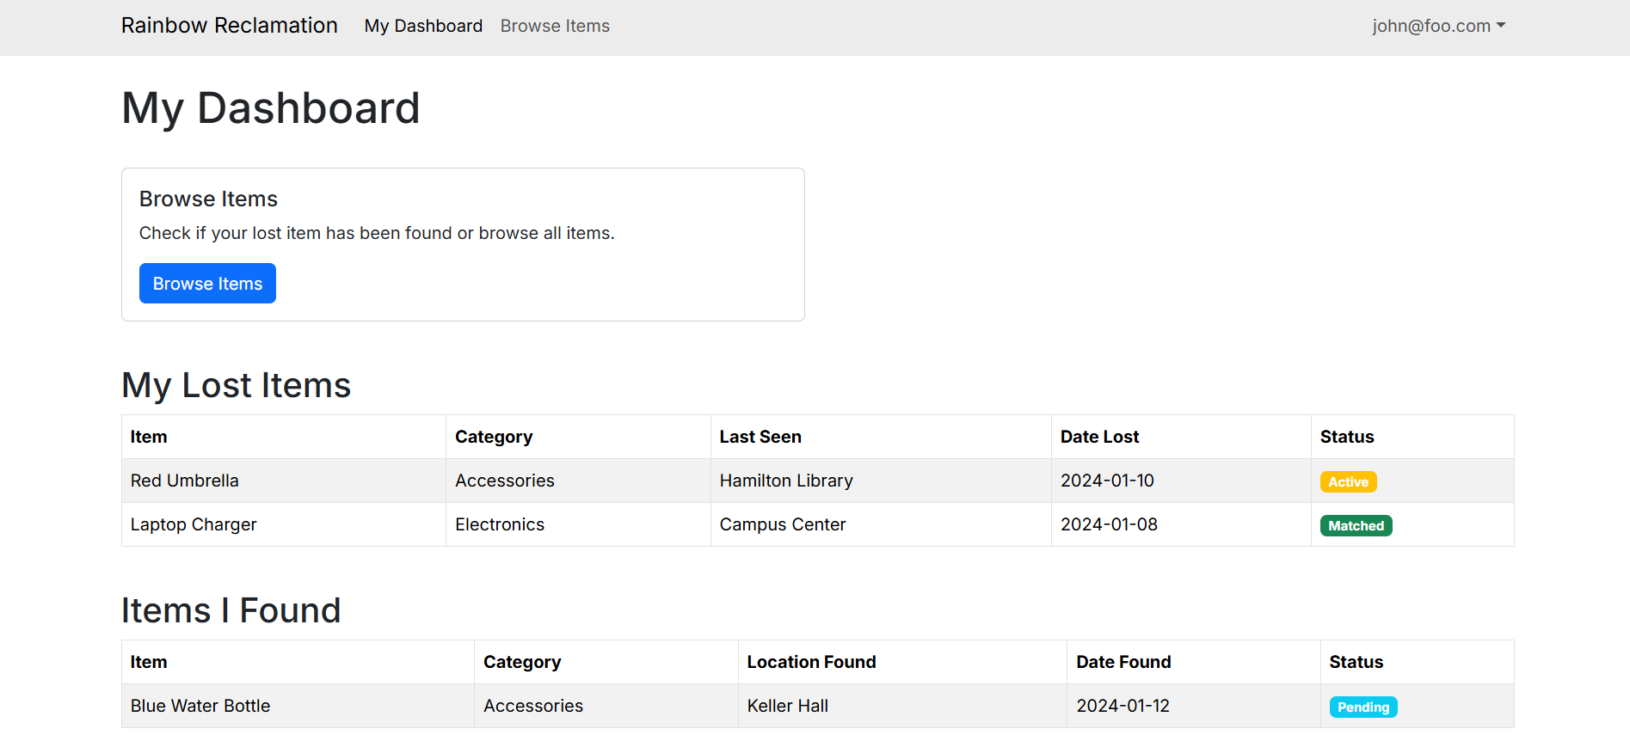Click the Pending status badge

[1362, 707]
